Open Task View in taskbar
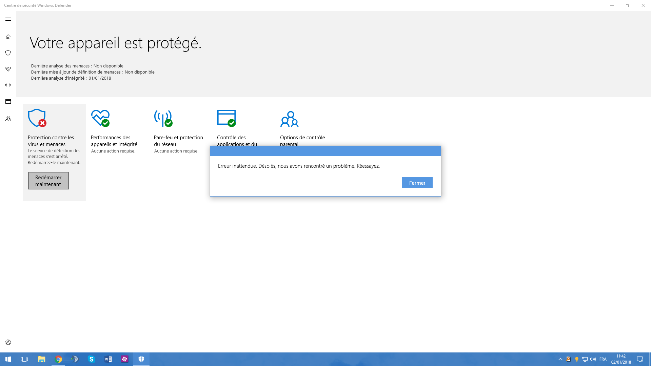 [24, 359]
